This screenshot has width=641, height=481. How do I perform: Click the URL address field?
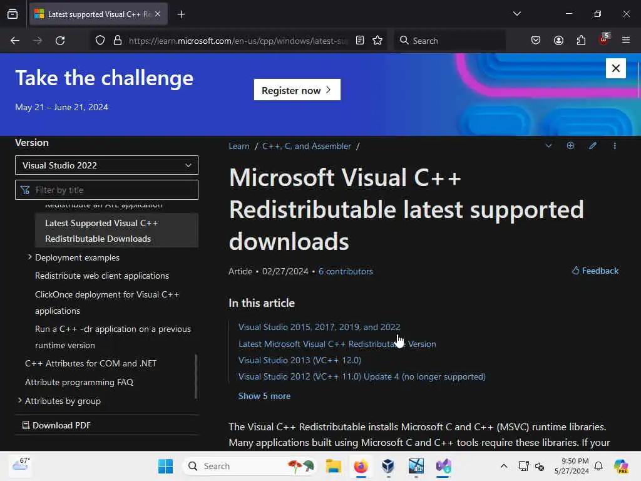tap(238, 41)
